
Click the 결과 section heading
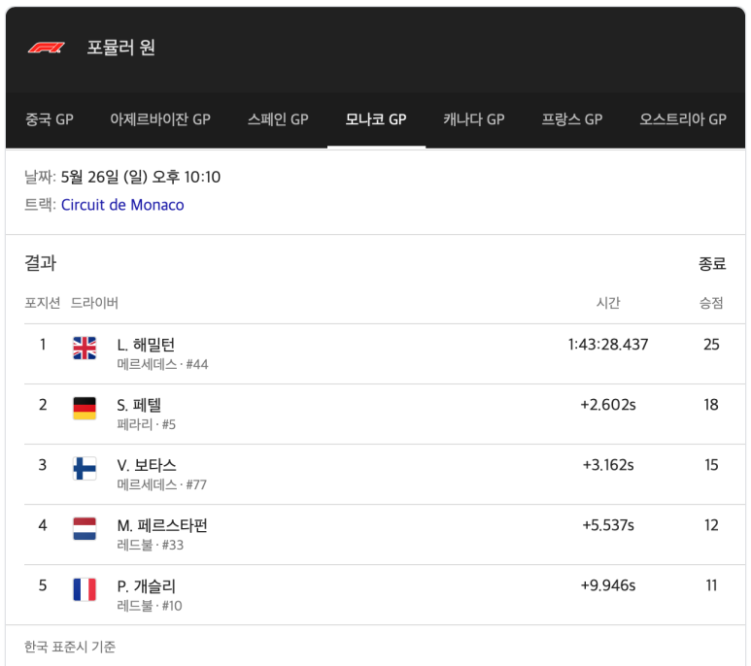pyautogui.click(x=40, y=263)
